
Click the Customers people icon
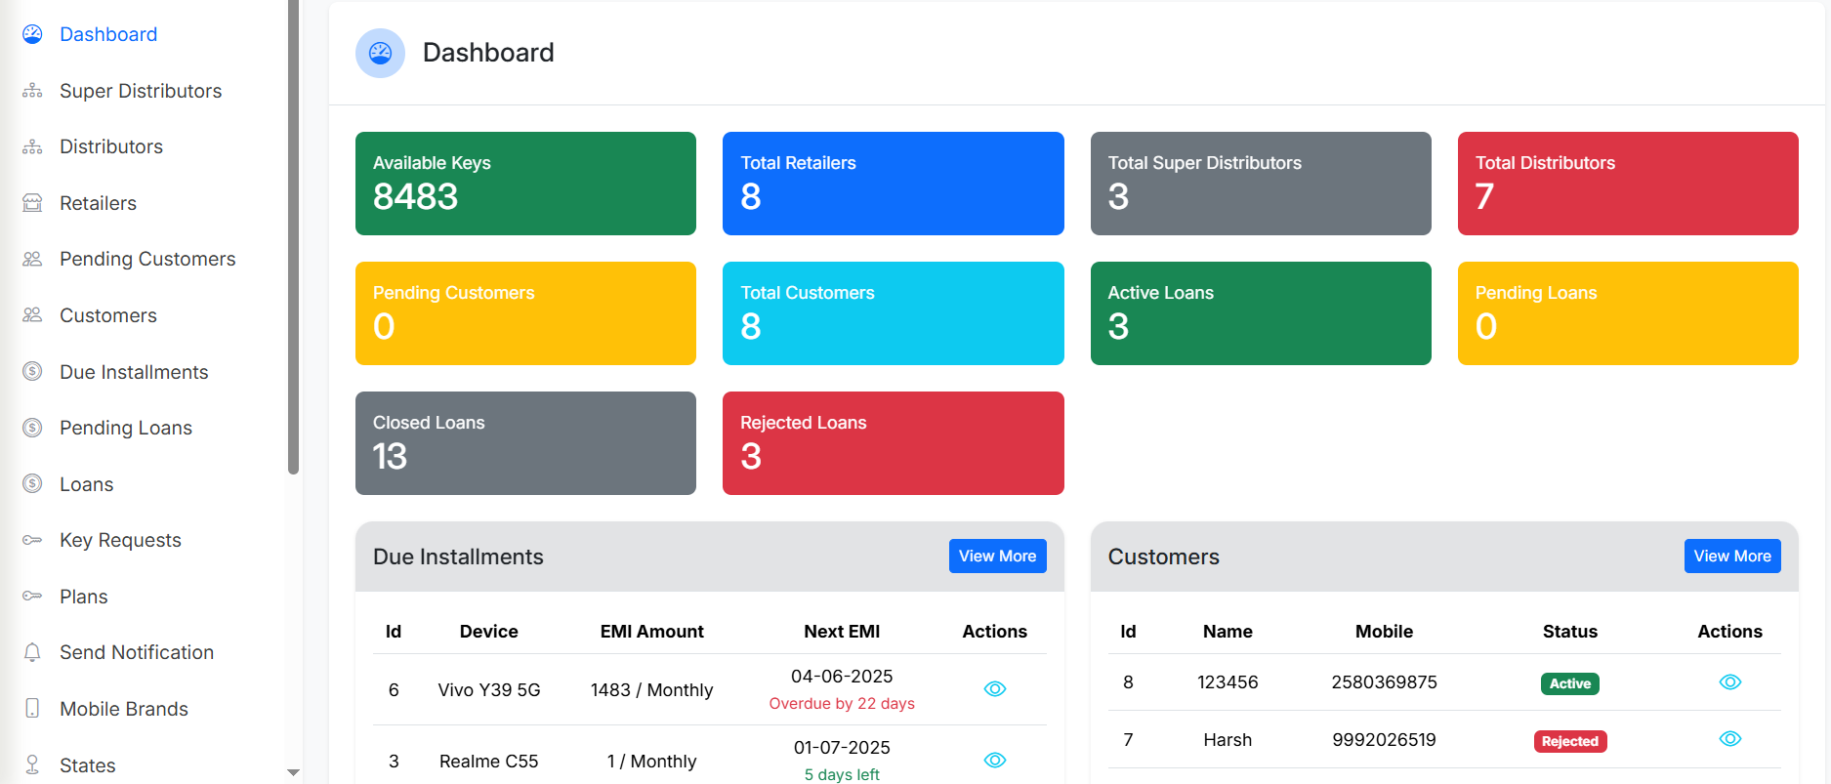tap(32, 315)
